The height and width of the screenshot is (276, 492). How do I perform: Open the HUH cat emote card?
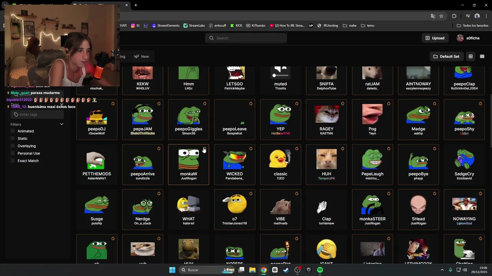click(x=326, y=164)
